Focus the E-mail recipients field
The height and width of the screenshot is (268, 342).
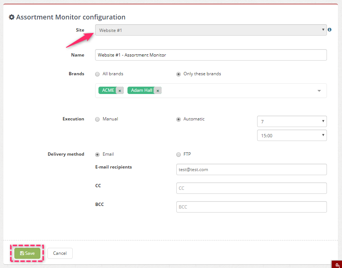[x=252, y=170]
